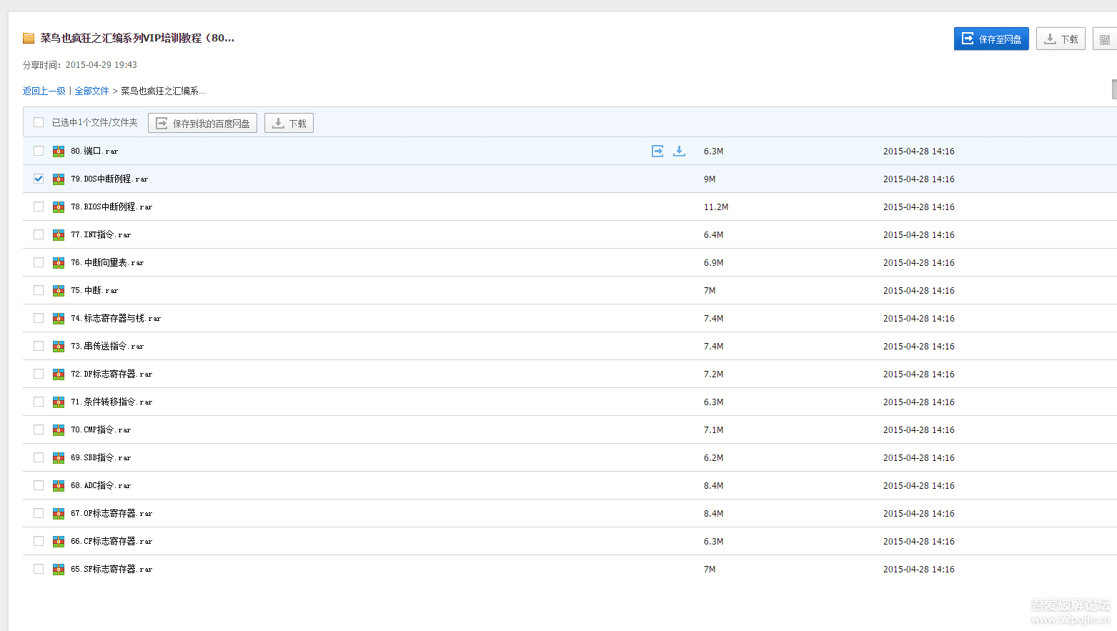Open file name 80.端口.rar
This screenshot has height=631, width=1117.
(94, 151)
